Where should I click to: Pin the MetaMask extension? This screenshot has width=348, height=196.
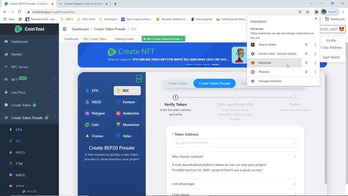click(306, 63)
